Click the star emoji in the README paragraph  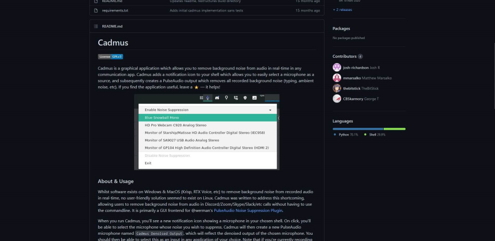(197, 87)
